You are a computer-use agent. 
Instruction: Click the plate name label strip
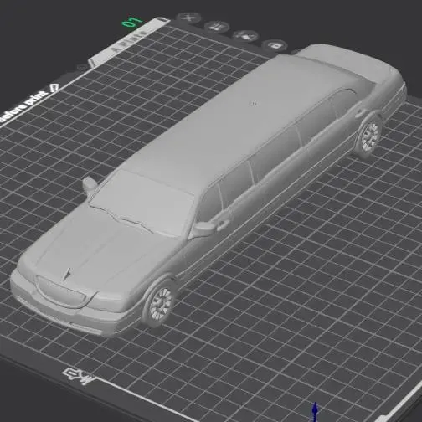click(129, 43)
